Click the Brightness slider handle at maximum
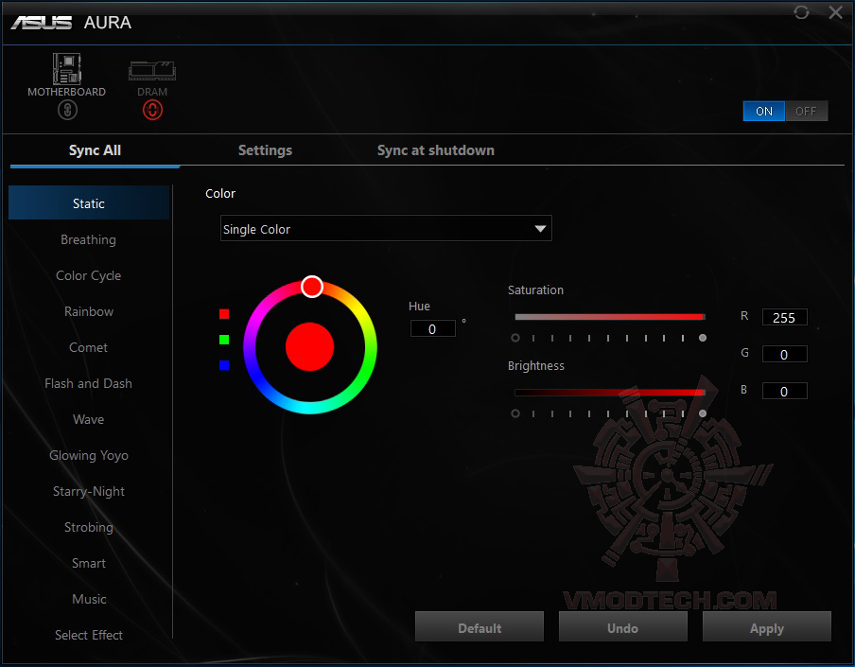The width and height of the screenshot is (855, 667). (x=703, y=413)
